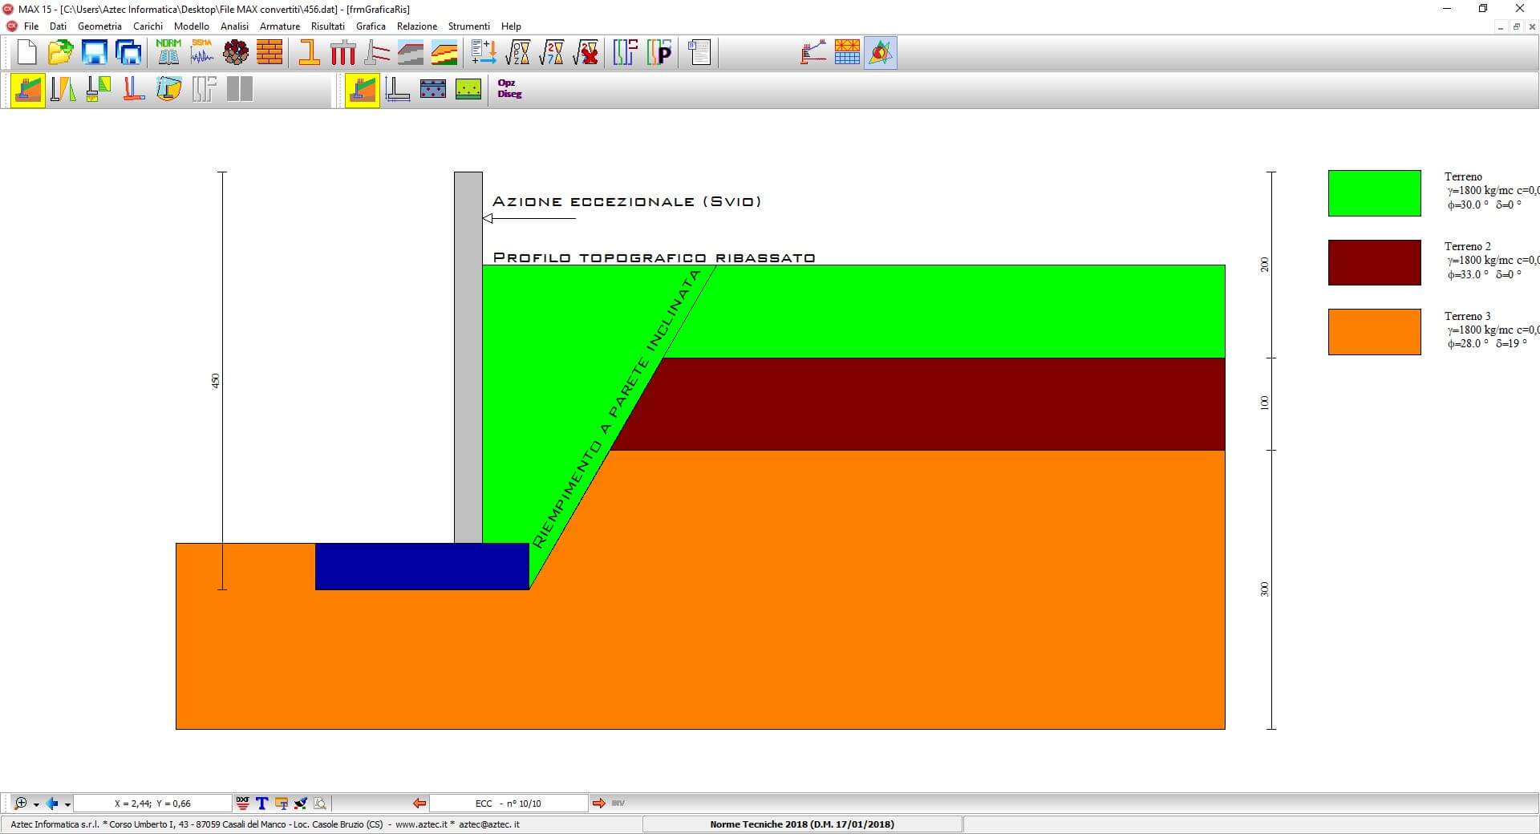Expand the zoom magnifier dropdown arrow
Viewport: 1540px width, 834px height.
pyautogui.click(x=36, y=804)
